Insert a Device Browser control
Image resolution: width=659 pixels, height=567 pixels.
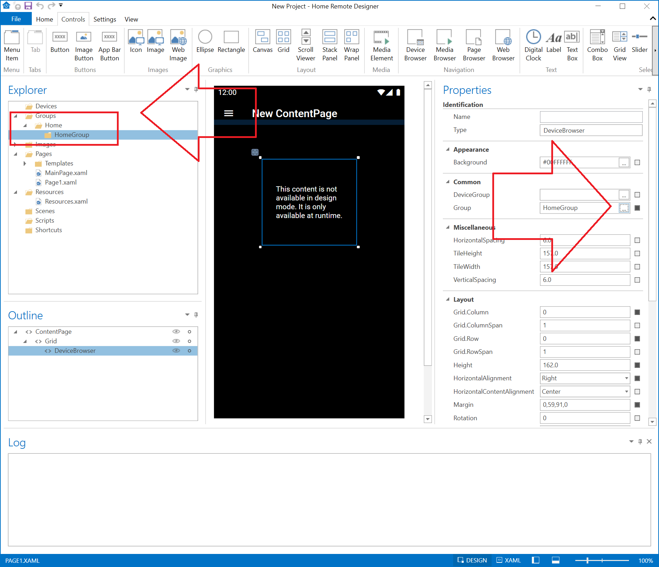(415, 46)
